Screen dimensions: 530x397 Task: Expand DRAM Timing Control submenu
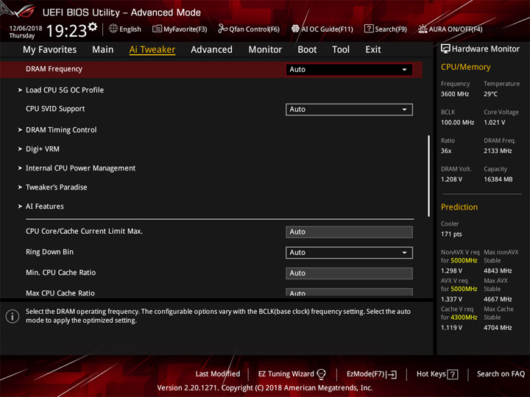coord(61,130)
